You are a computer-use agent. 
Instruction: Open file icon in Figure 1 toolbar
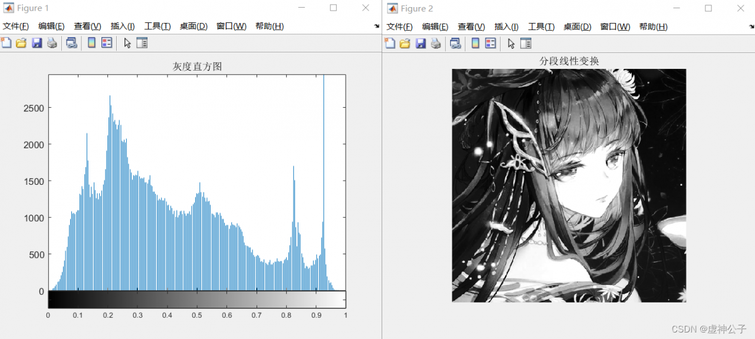point(21,43)
